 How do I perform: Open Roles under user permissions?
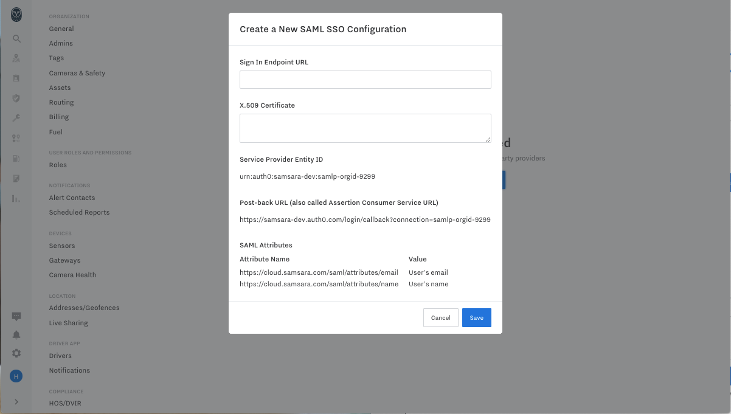tap(58, 165)
